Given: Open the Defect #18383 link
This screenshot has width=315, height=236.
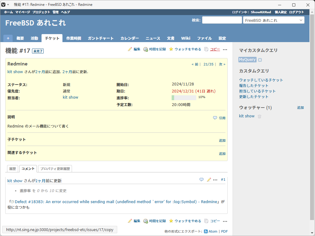Looking at the screenshot, I should click(116, 202).
